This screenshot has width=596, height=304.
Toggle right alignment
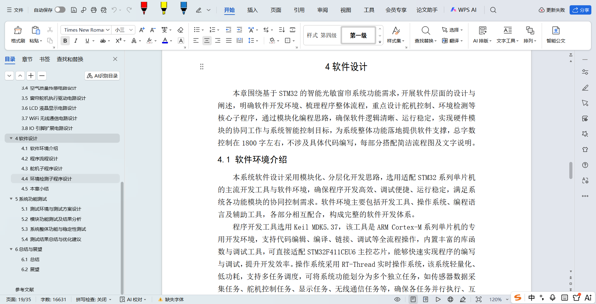(x=218, y=41)
